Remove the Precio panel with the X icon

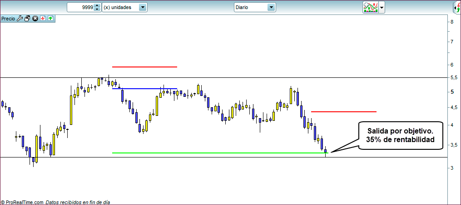(35, 19)
